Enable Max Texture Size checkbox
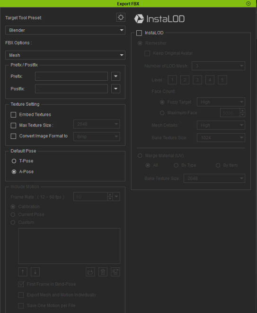The image size is (257, 313). click(x=13, y=126)
